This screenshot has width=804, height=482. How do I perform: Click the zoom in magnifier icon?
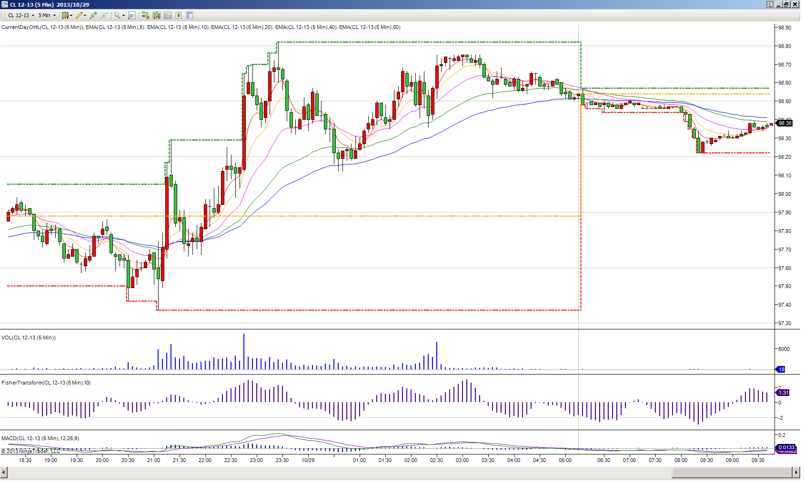point(93,15)
